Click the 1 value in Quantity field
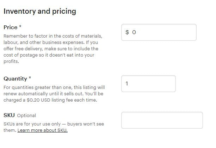This screenshot has height=148, width=216. (x=127, y=84)
